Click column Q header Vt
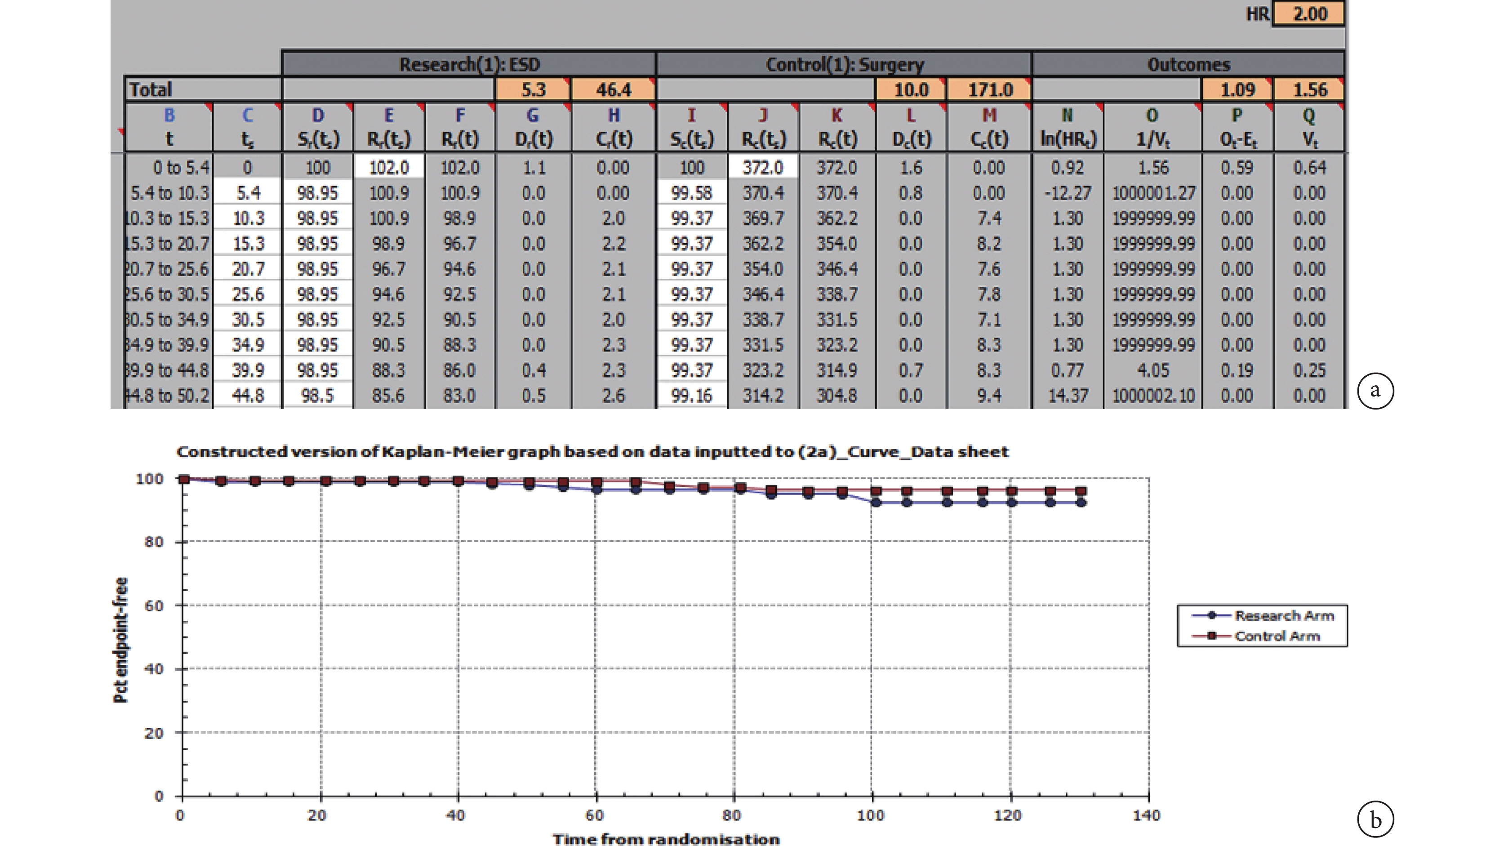This screenshot has width=1504, height=846. (x=1309, y=127)
